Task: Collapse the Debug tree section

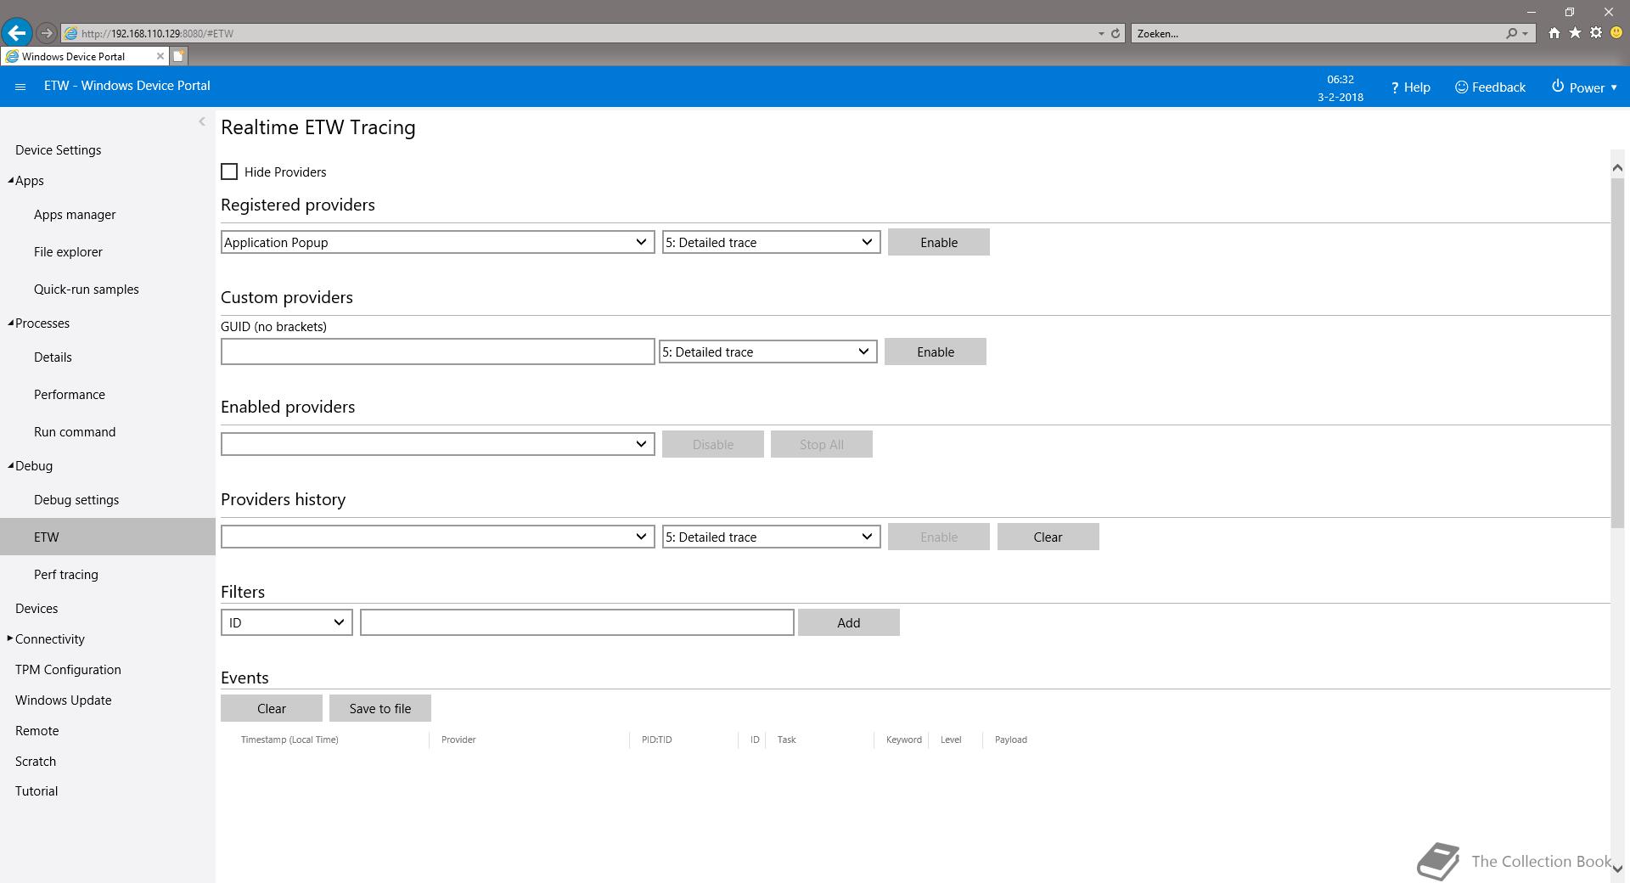Action: (x=11, y=466)
